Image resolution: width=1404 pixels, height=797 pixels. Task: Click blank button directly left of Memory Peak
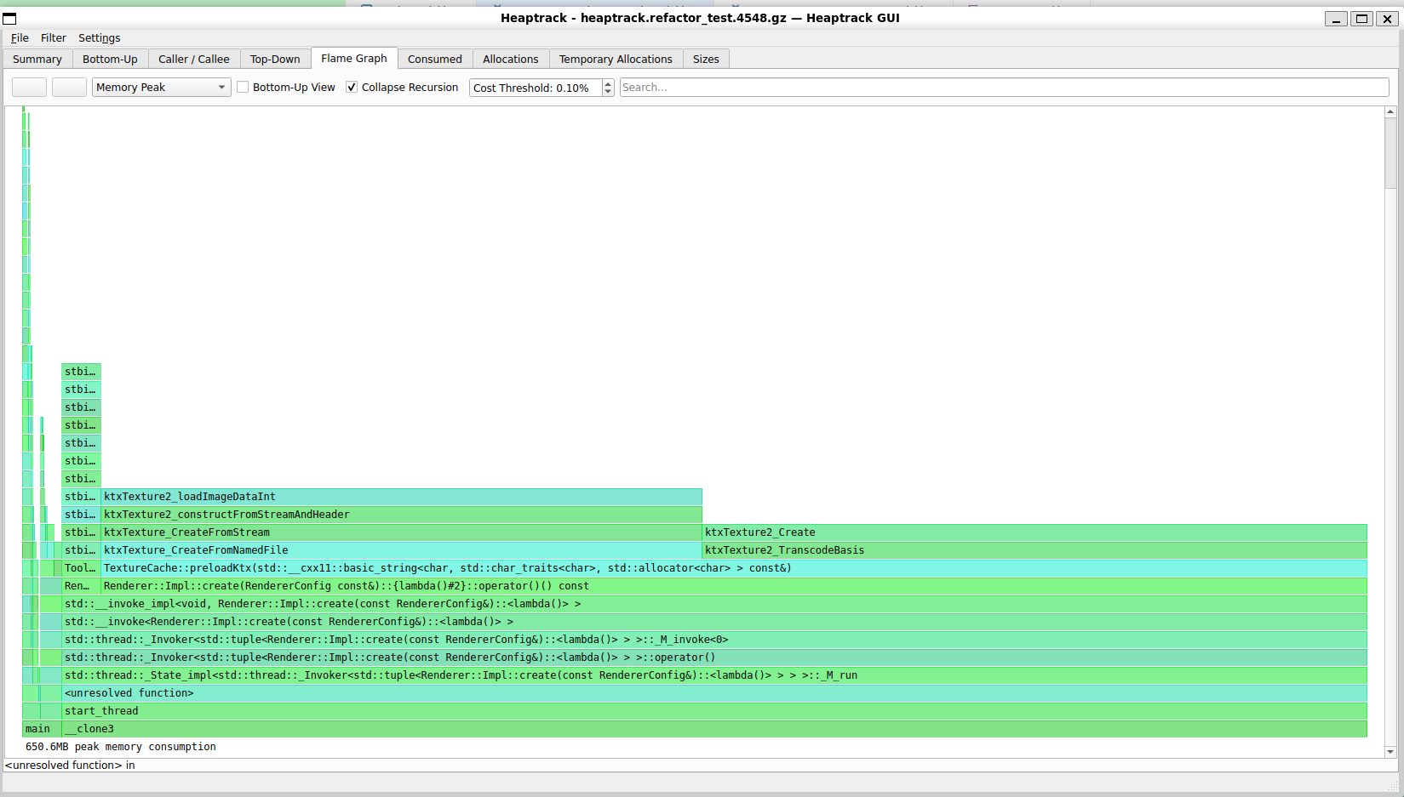[69, 87]
